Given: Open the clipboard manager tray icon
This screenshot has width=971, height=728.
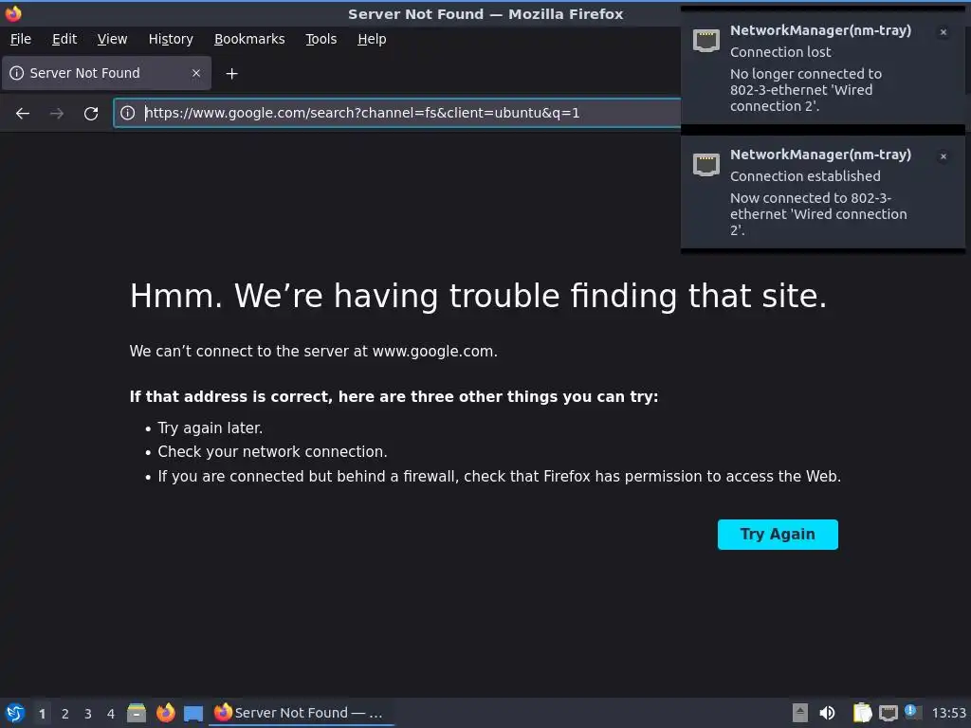Looking at the screenshot, I should pyautogui.click(x=862, y=713).
